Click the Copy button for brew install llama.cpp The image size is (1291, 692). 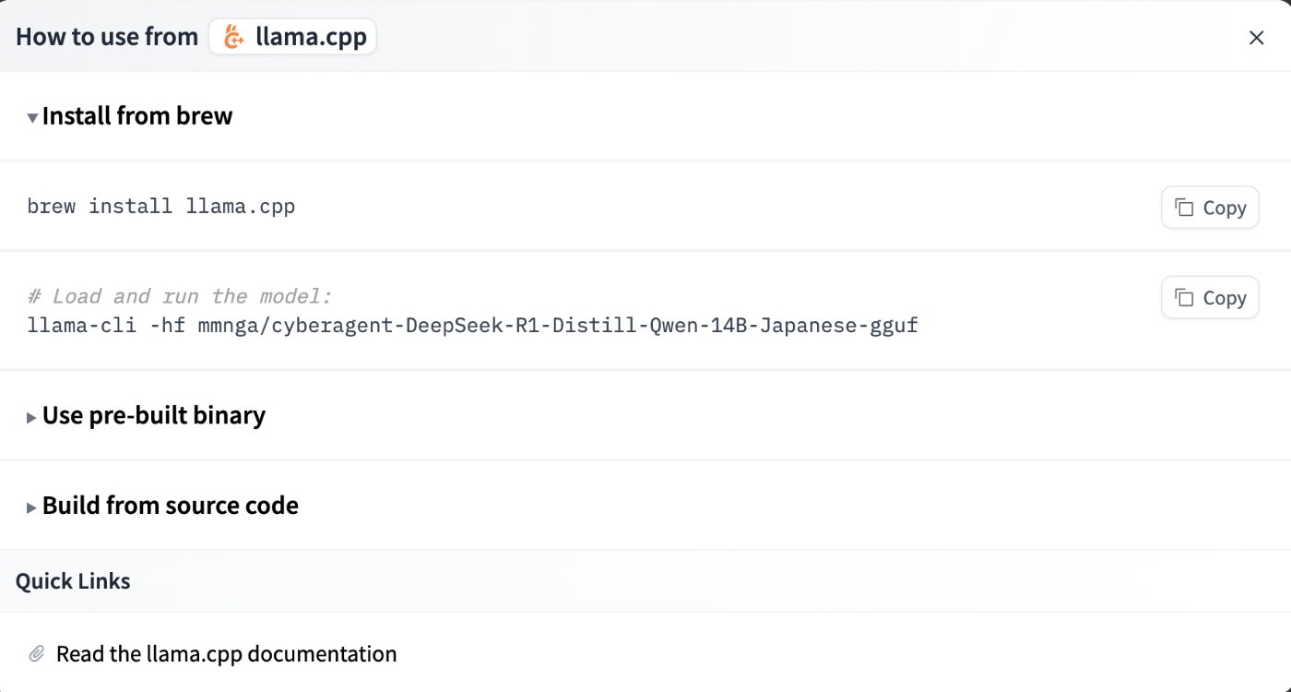[1210, 207]
